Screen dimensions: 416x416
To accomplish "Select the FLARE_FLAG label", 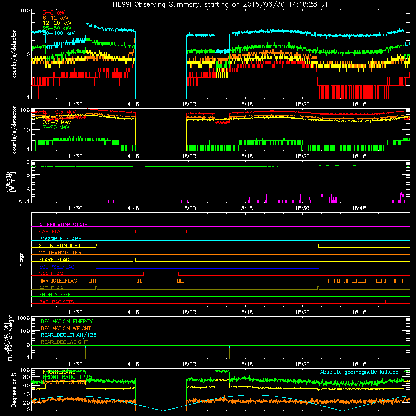I will 54,259.
